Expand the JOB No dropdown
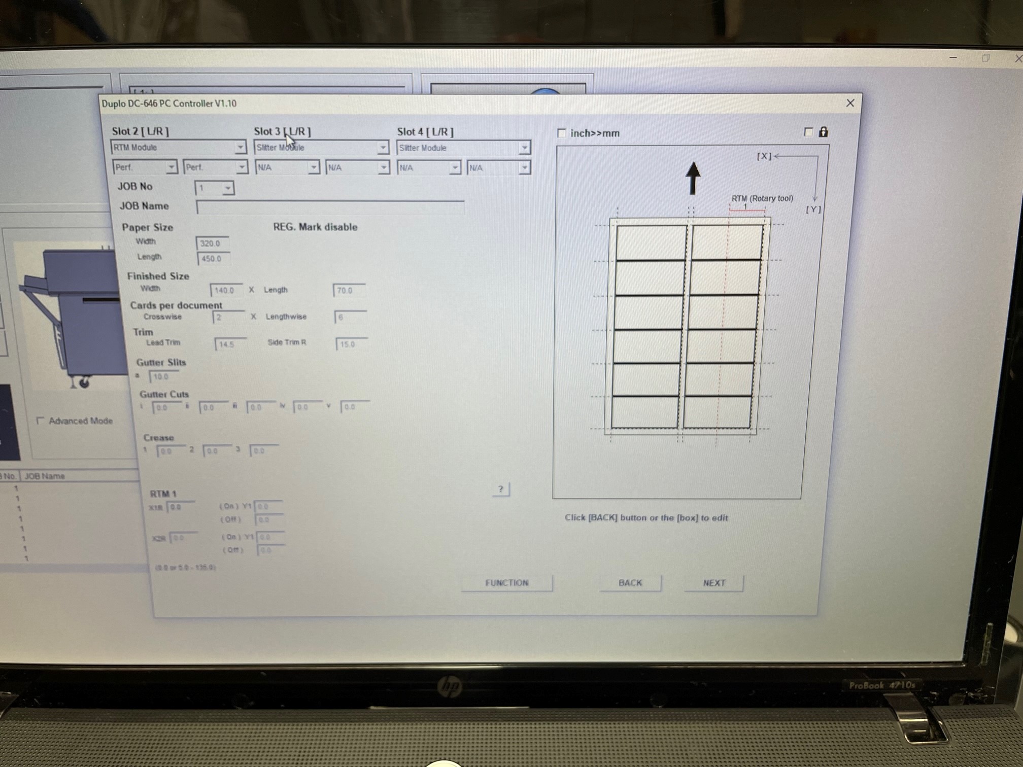The image size is (1023, 767). click(x=228, y=188)
